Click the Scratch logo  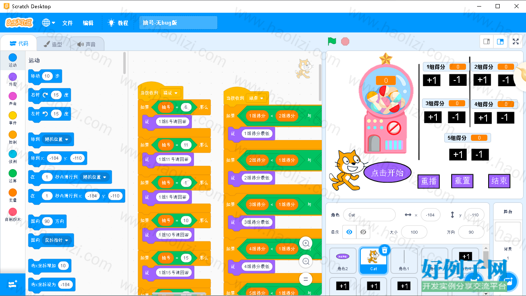coord(19,23)
